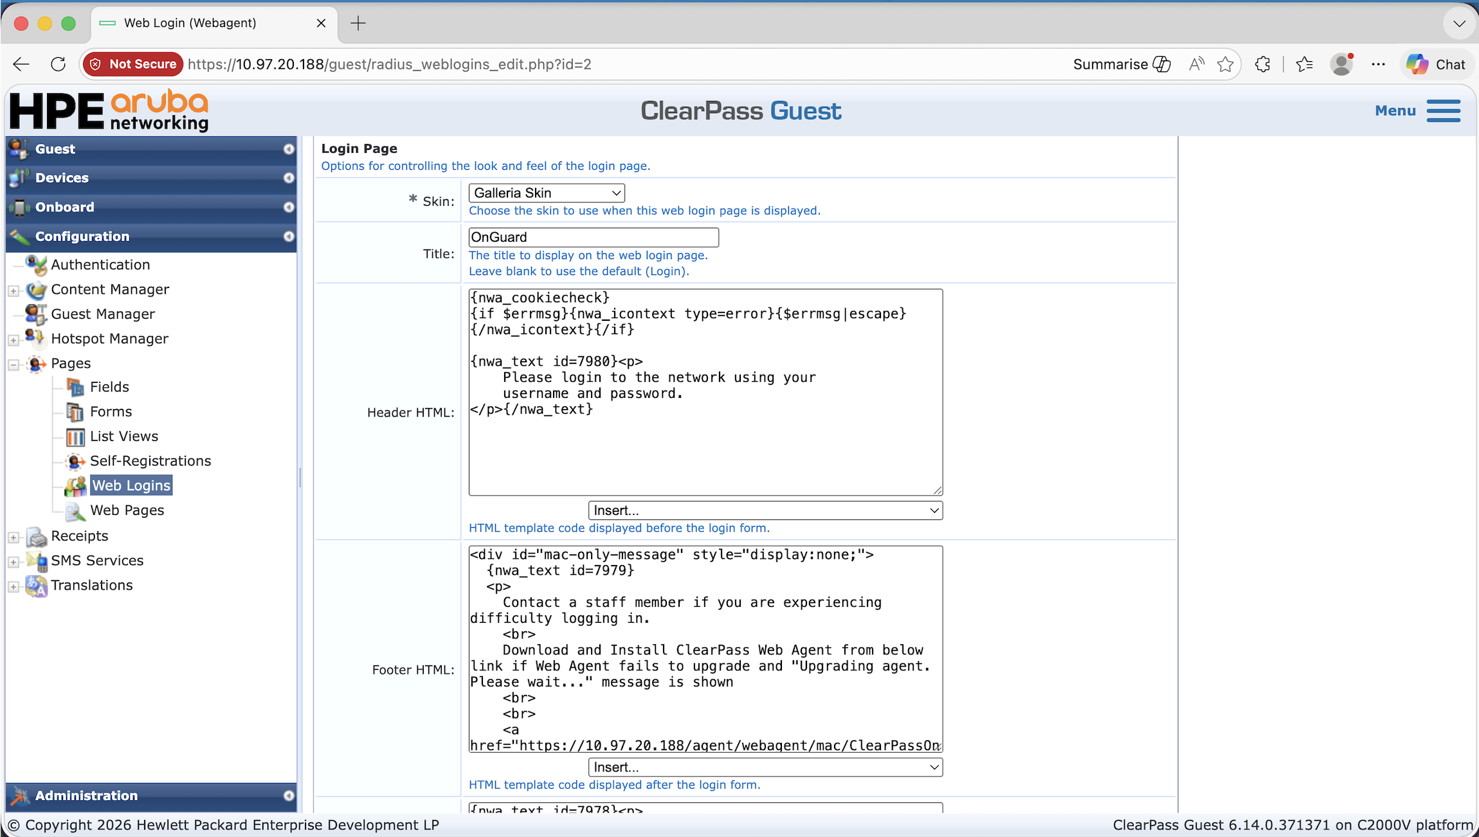Open the Web Pages list

coord(127,510)
